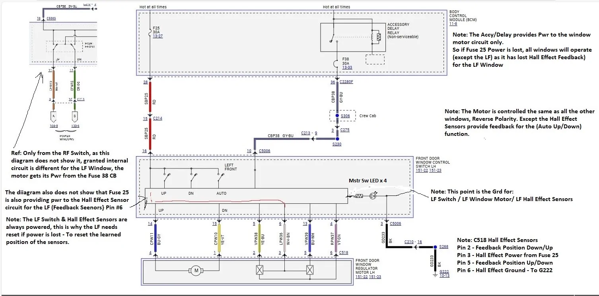The width and height of the screenshot is (599, 296).
Task: Open the 13-33 reference link under F38
Action: pos(347,68)
